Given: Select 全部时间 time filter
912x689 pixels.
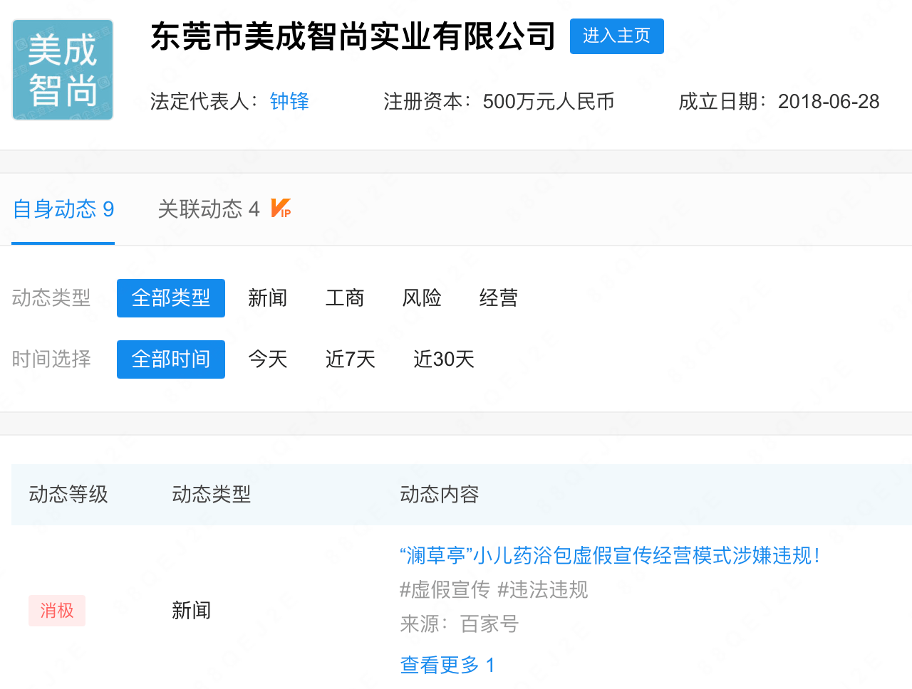Looking at the screenshot, I should [171, 359].
